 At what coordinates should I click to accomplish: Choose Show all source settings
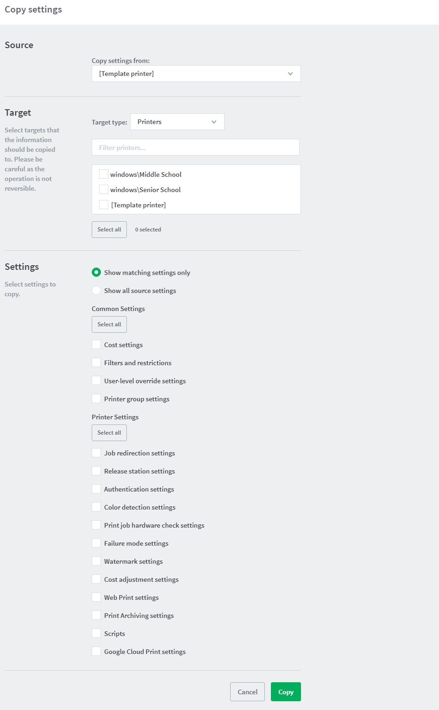coord(96,290)
